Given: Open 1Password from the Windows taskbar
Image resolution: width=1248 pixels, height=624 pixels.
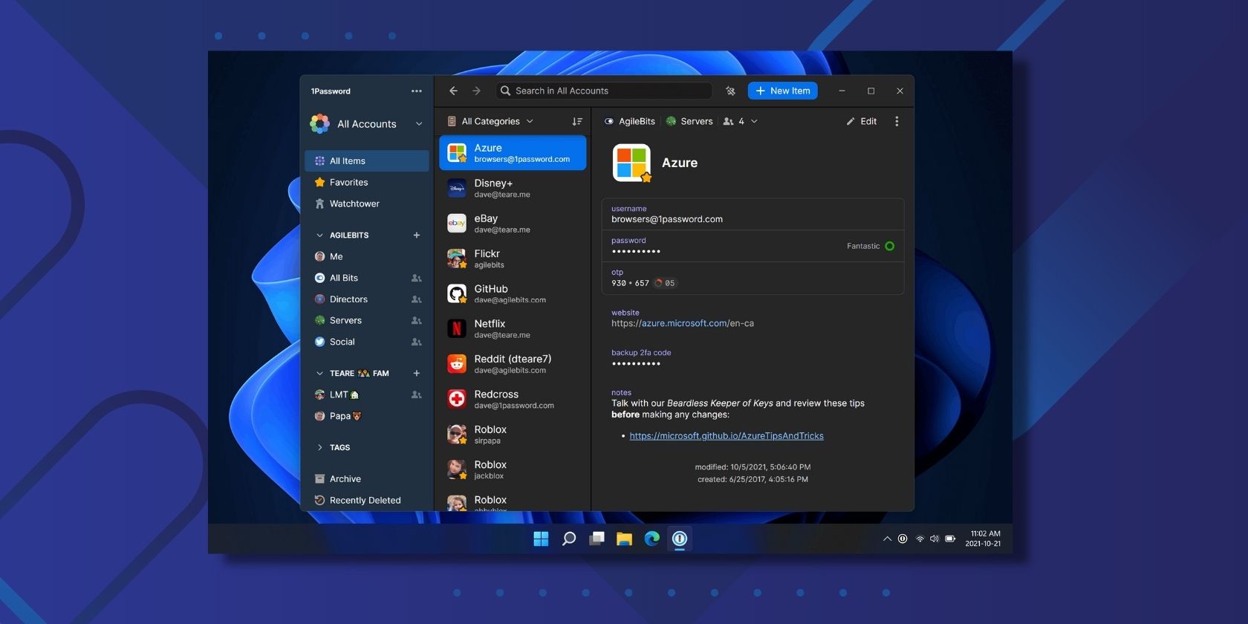Looking at the screenshot, I should click(679, 539).
